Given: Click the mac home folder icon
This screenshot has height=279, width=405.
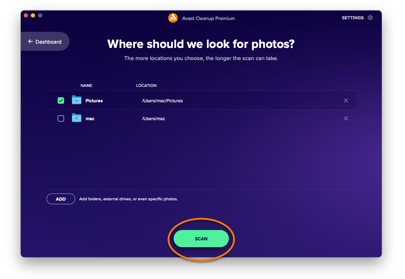Looking at the screenshot, I should coord(77,118).
